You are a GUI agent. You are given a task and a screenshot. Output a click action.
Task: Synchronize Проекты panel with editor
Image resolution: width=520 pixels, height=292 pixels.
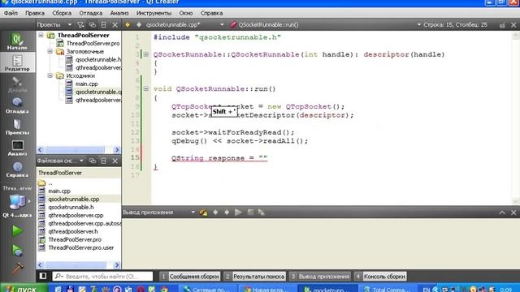click(x=92, y=25)
